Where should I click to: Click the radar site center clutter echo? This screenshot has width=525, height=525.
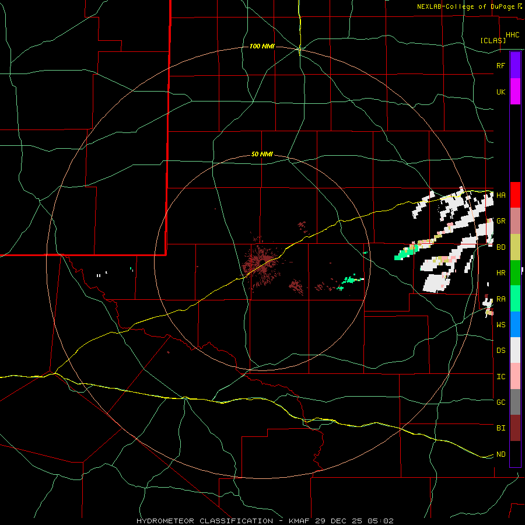click(262, 262)
